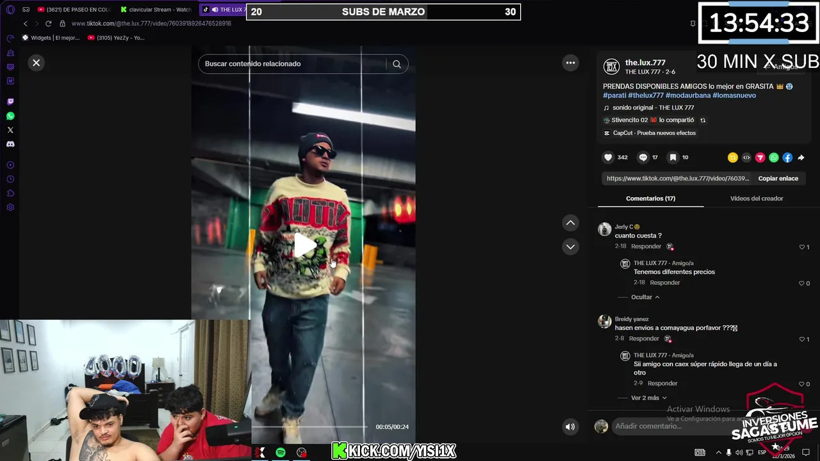The image size is (820, 461).
Task: Like Breidy yanez's comment
Action: pyautogui.click(x=801, y=339)
